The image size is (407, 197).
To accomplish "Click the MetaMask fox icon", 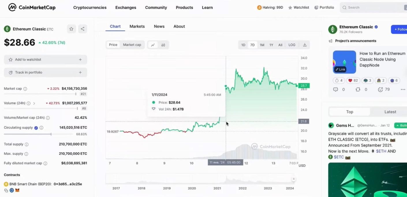I will tap(17, 190).
